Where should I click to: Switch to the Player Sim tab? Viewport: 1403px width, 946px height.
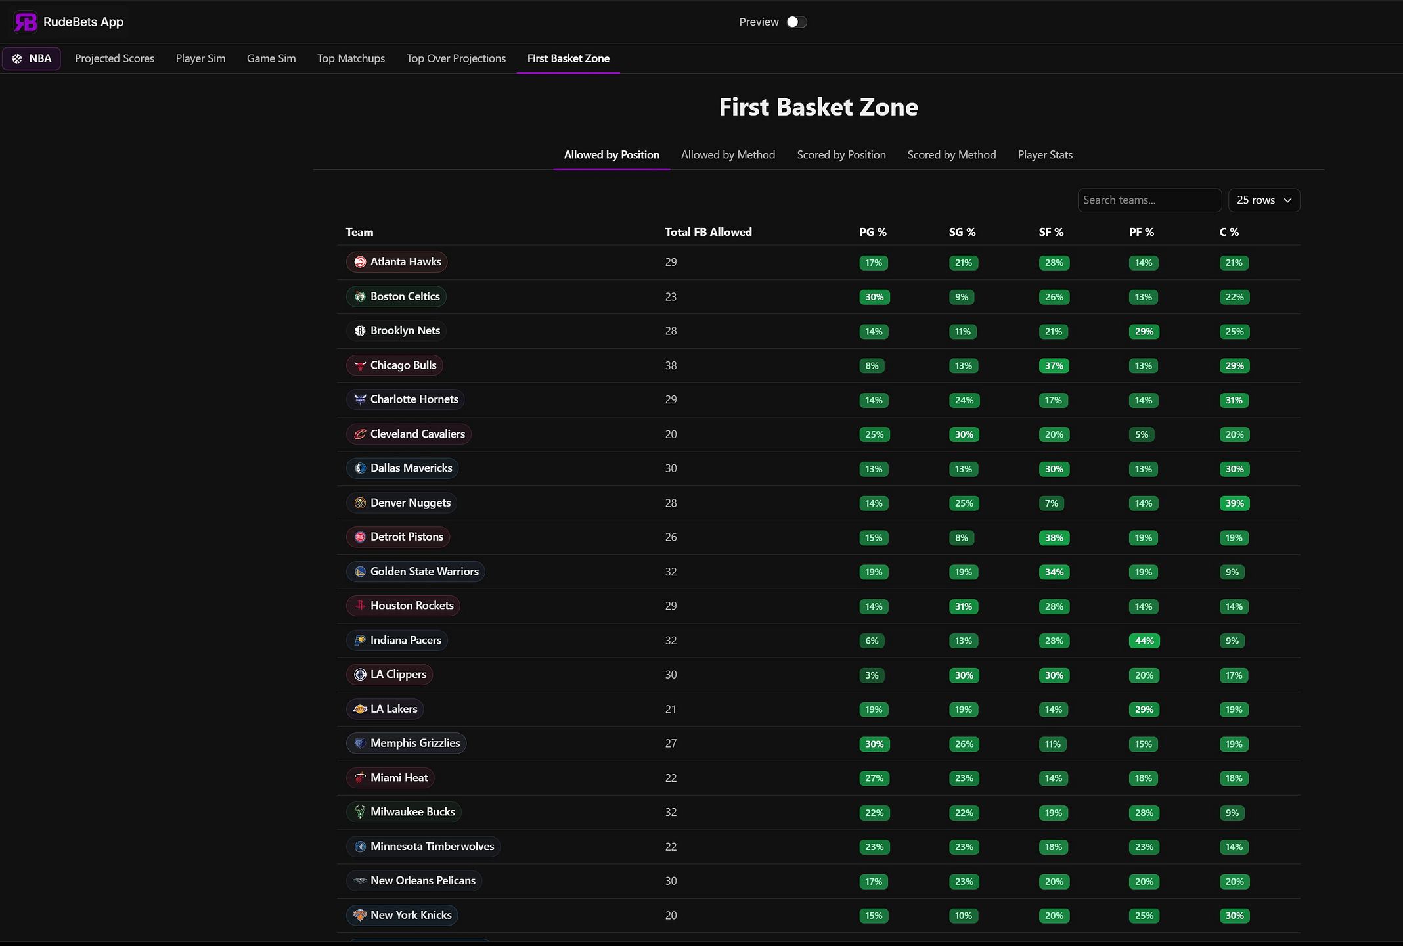coord(200,58)
